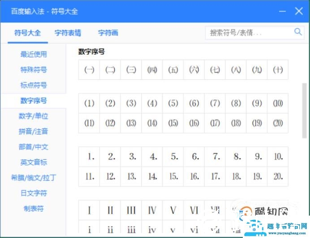310x238 pixels.
Task: Pick the ⒃ parenthesized number symbol
Action: click(x=194, y=123)
